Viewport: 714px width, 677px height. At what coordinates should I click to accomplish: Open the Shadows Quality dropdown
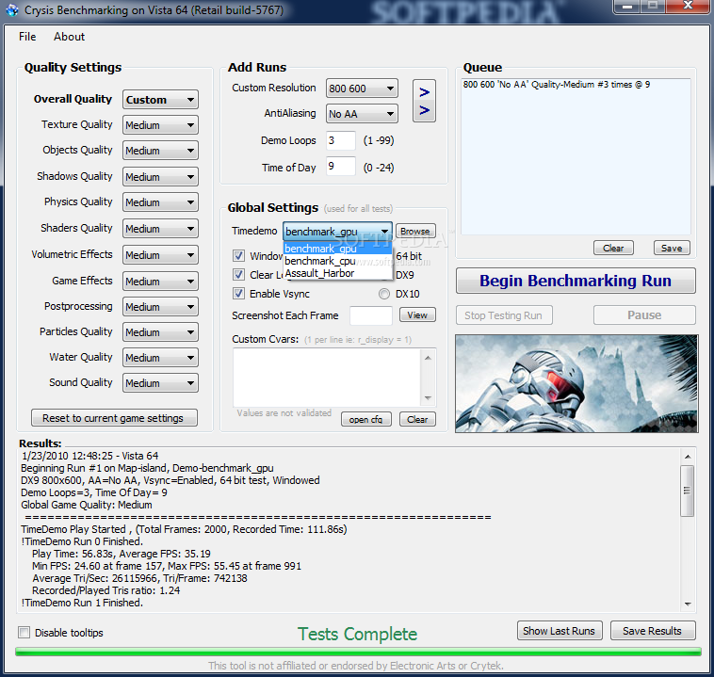(160, 177)
